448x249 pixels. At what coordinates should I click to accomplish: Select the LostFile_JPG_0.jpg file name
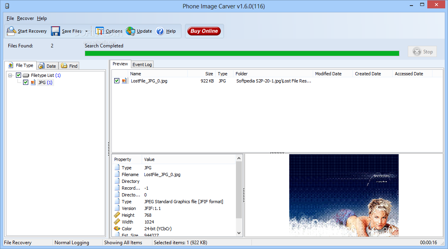click(149, 81)
